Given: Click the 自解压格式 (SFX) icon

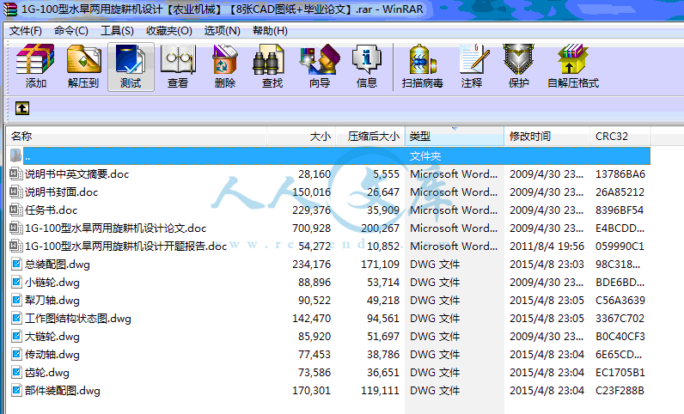Looking at the screenshot, I should (573, 66).
